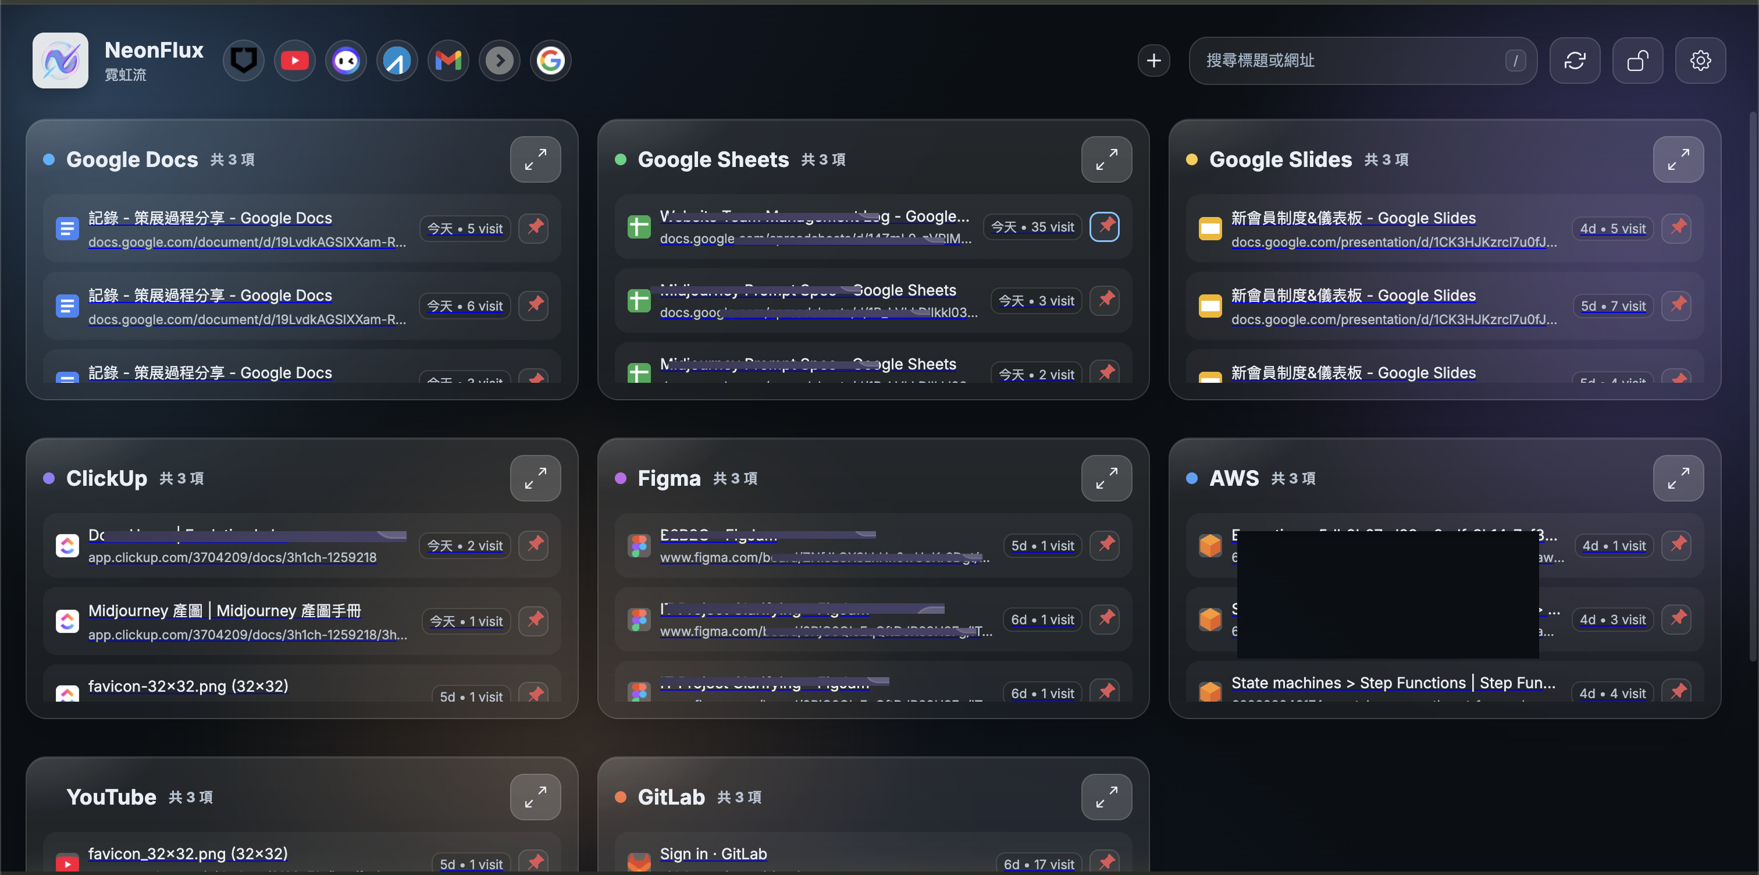
Task: Toggle the unlock padlock button
Action: [1637, 61]
